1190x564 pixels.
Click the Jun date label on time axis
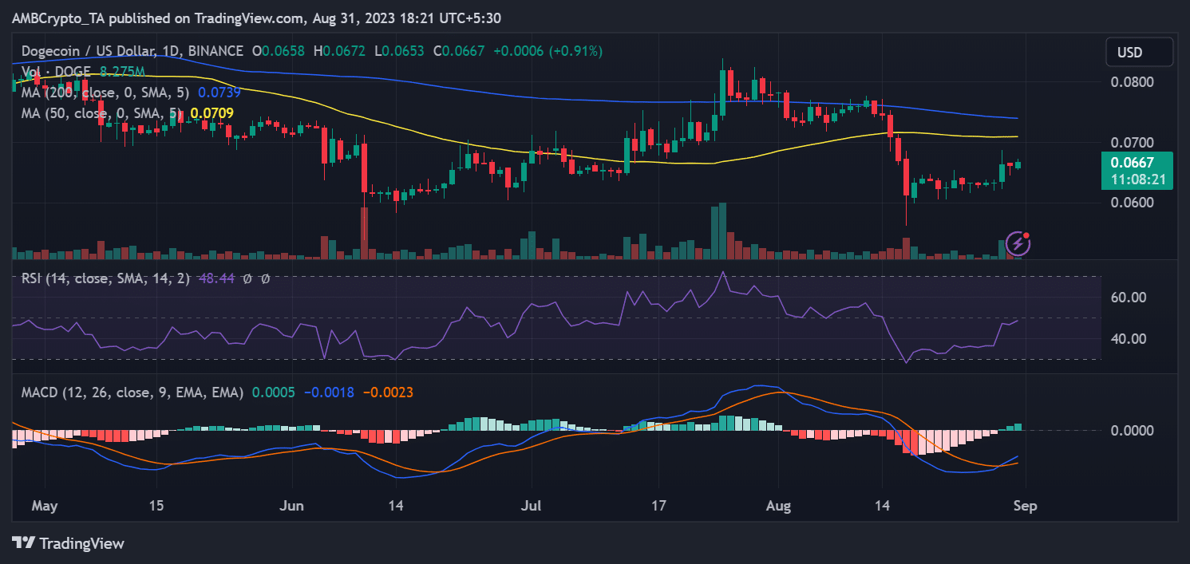294,506
